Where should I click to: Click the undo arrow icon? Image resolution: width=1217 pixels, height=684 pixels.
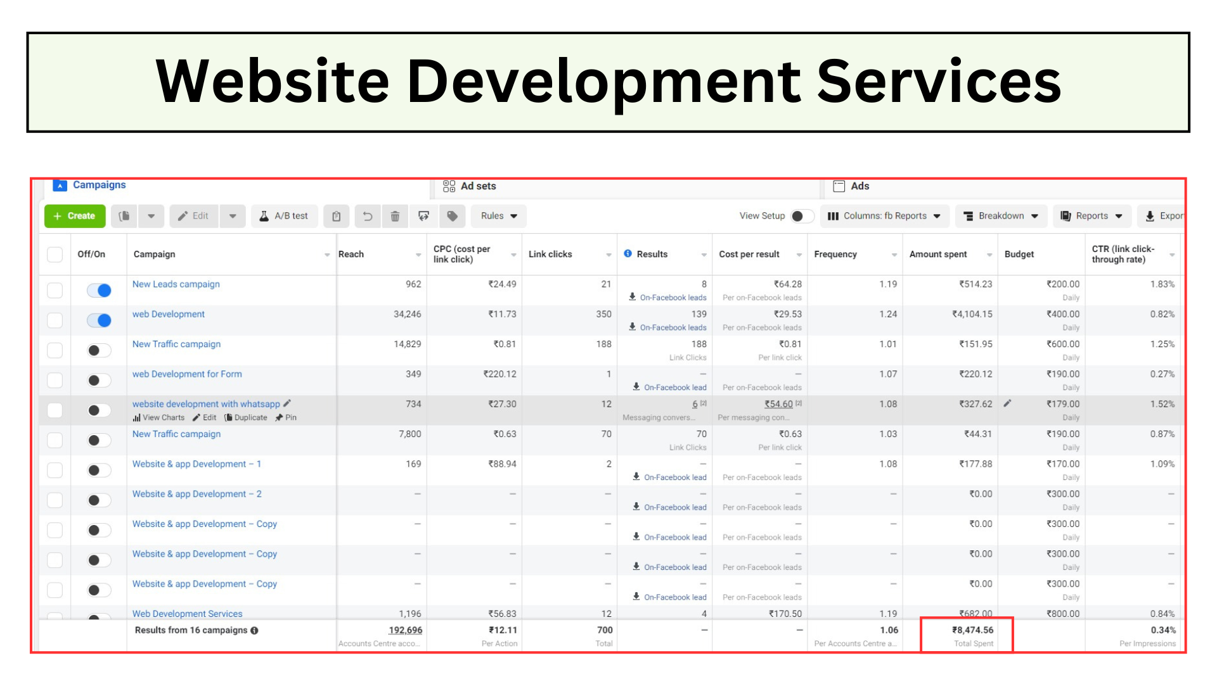(x=367, y=216)
